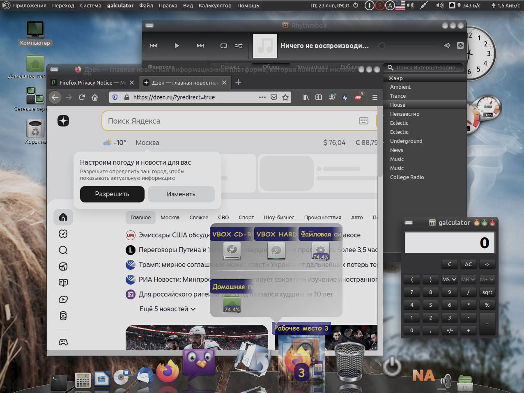Viewport: 524px width, 393px height.
Task: Click the Rhythmbox volume speaker icon
Action: (447, 46)
